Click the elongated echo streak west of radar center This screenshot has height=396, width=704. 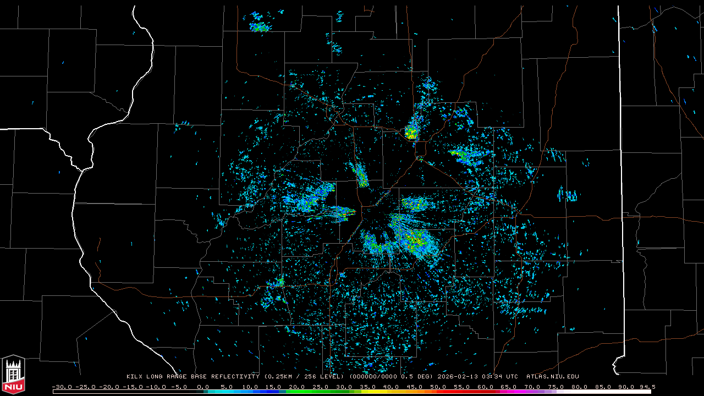coord(337,211)
